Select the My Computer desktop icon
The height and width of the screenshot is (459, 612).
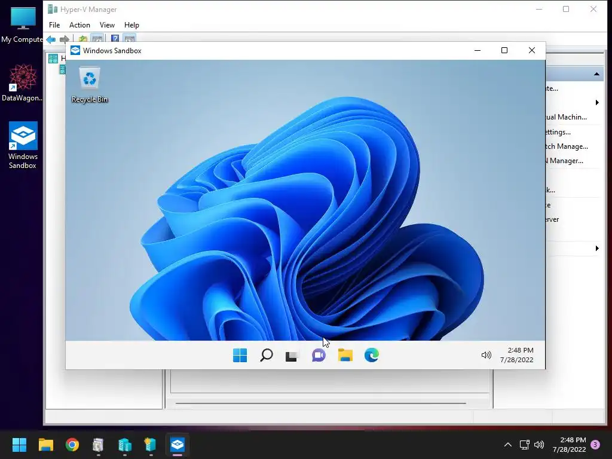pos(22,24)
